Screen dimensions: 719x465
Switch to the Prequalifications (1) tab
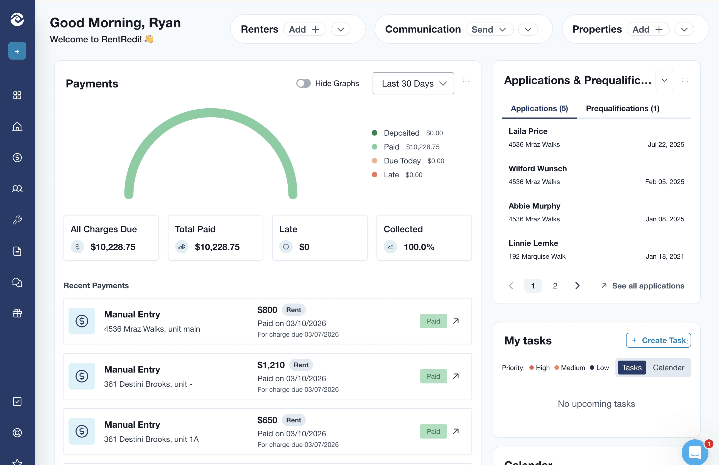coord(622,108)
